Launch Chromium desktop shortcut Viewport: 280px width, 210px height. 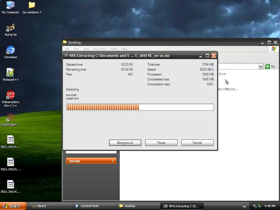(11, 52)
